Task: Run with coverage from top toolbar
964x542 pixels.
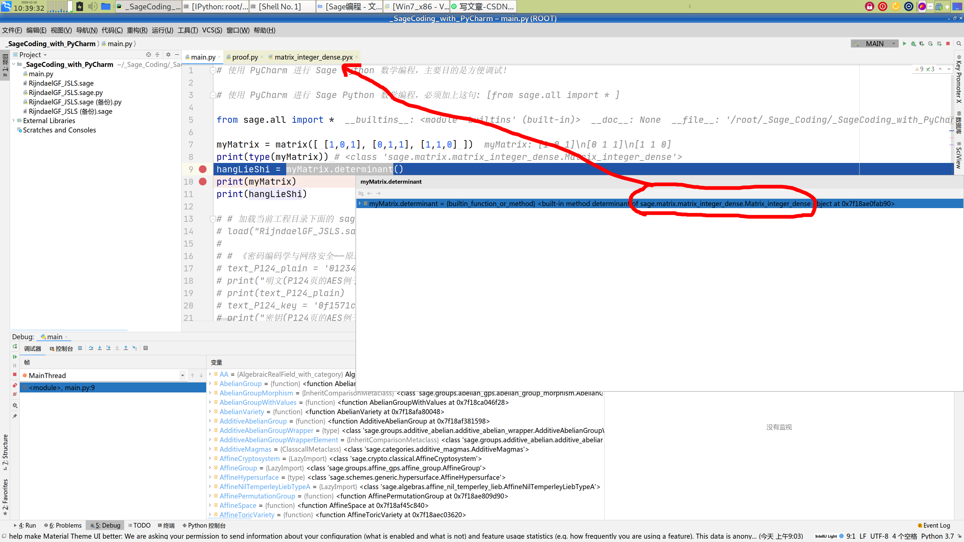Action: pyautogui.click(x=922, y=44)
